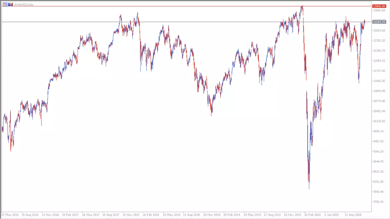
Task: Click the 31 Aug 2020 date label
Action: coord(353,215)
